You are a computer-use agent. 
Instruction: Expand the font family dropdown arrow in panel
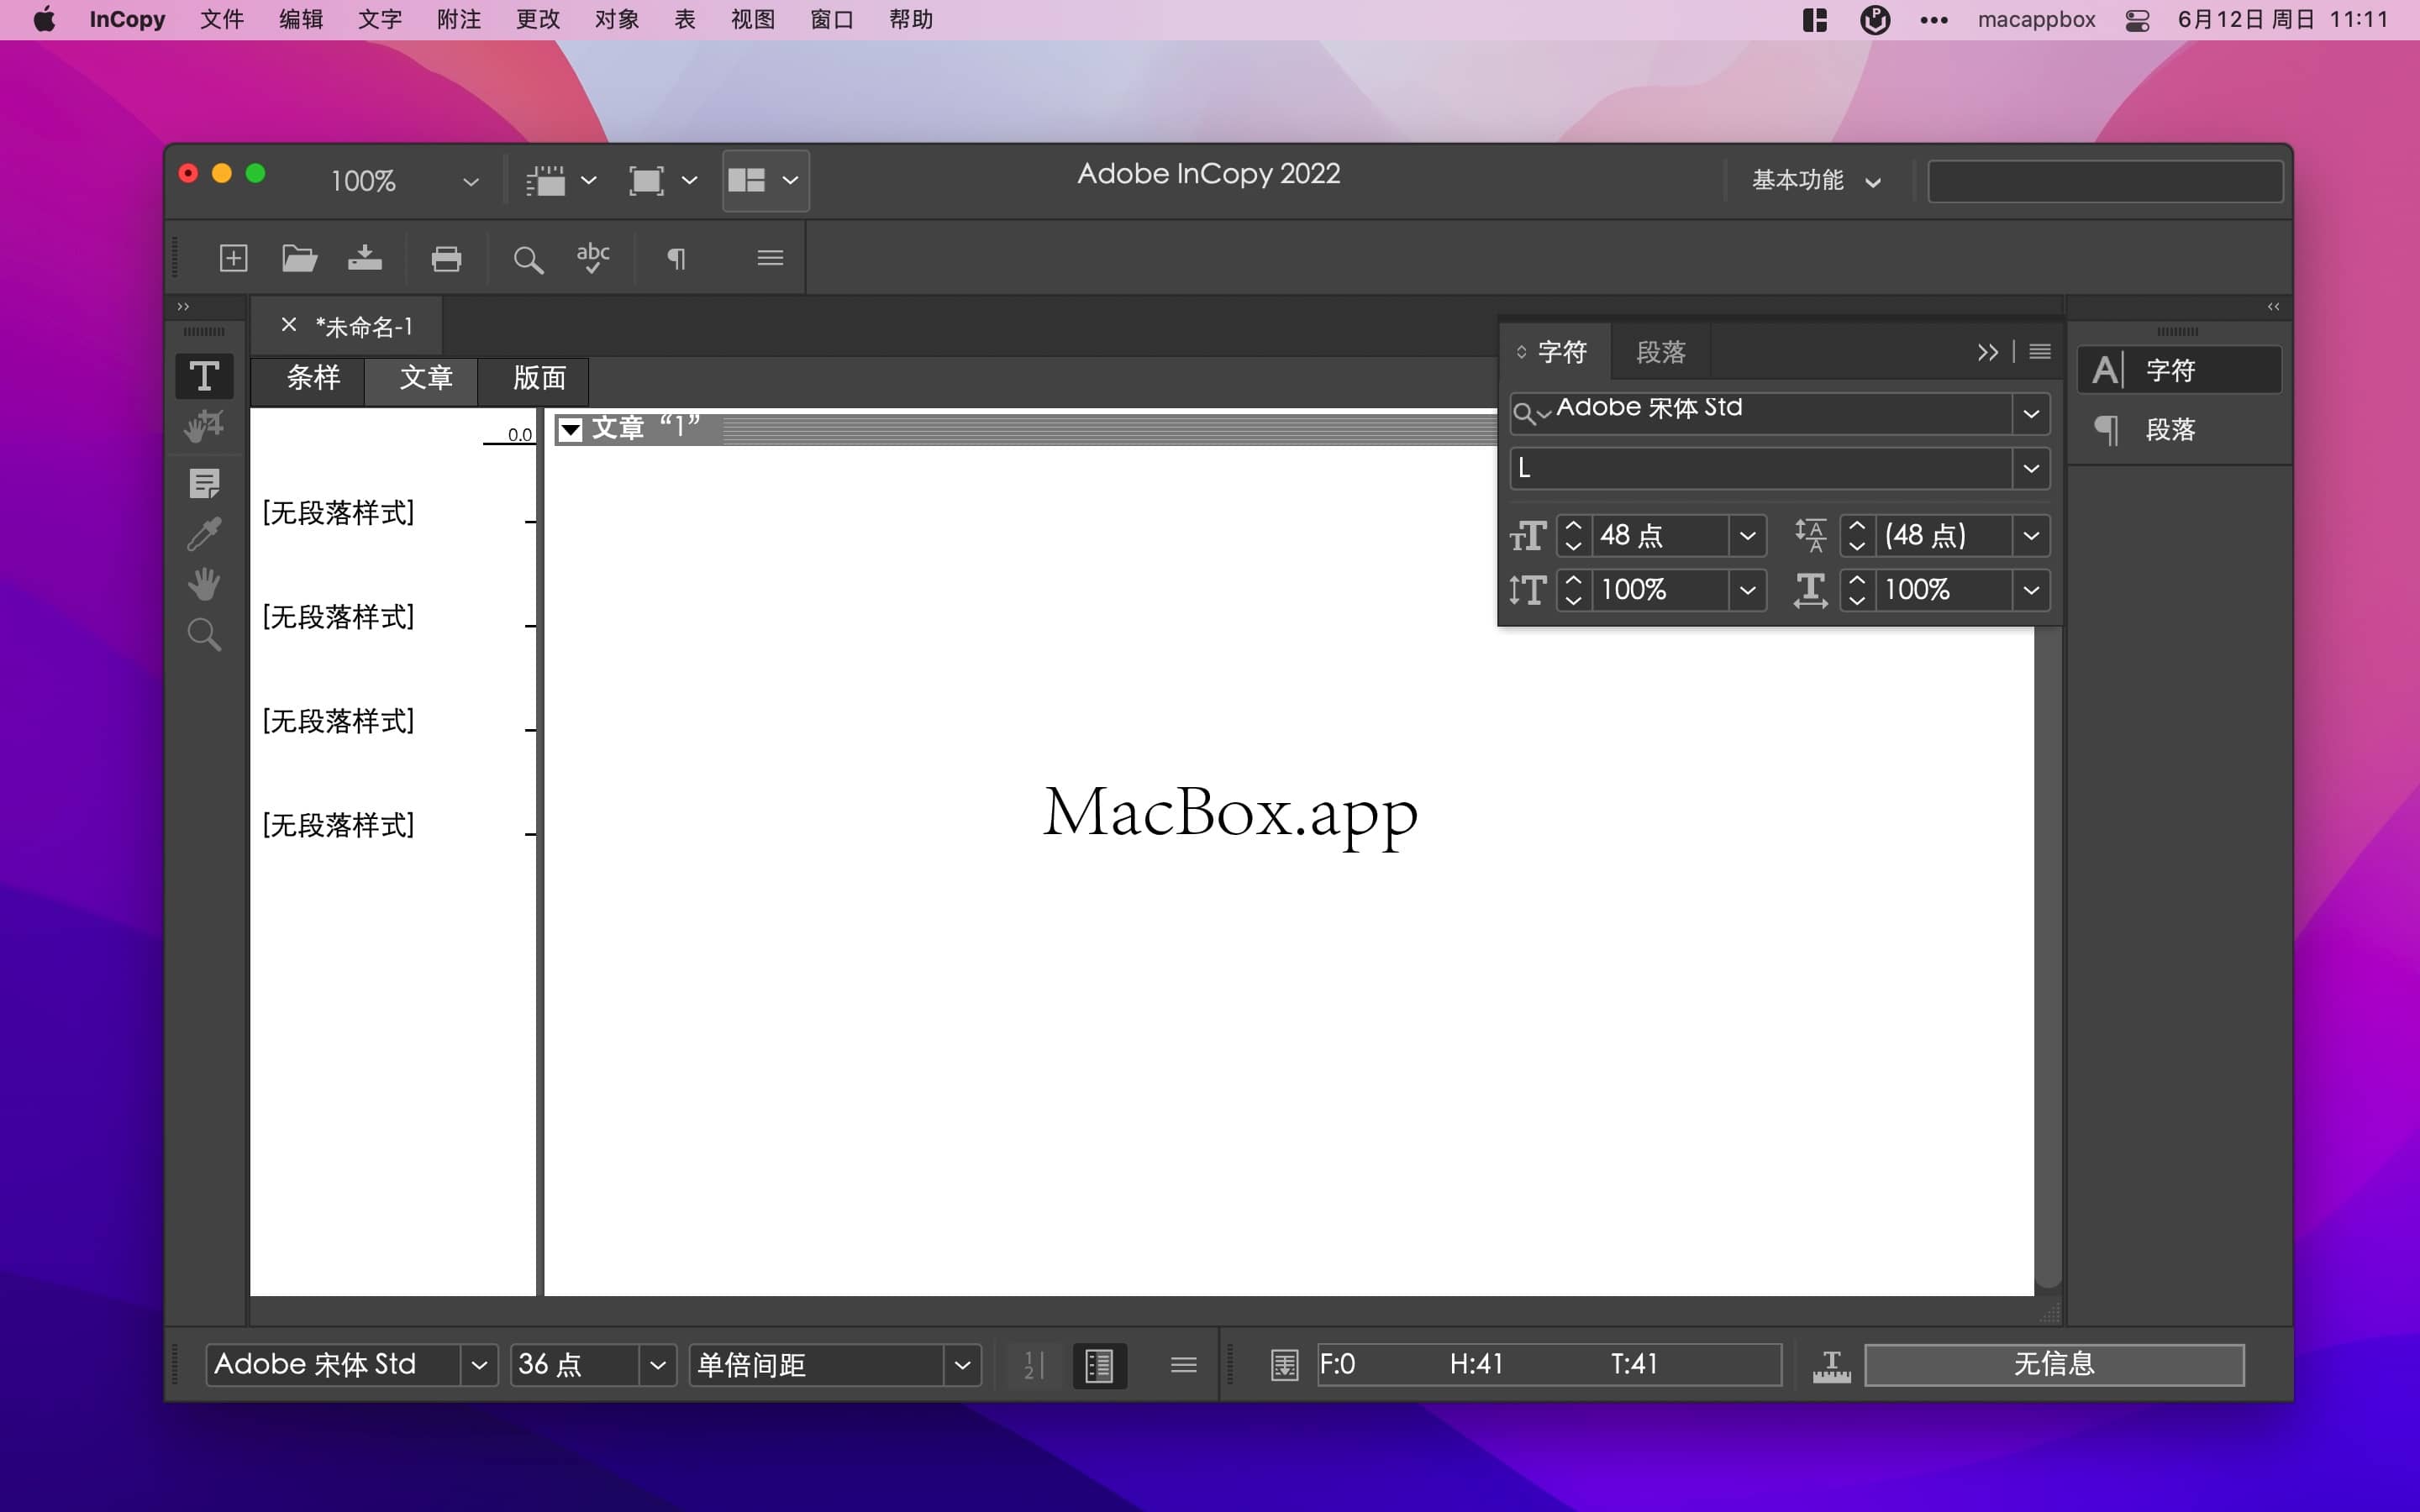click(2031, 413)
